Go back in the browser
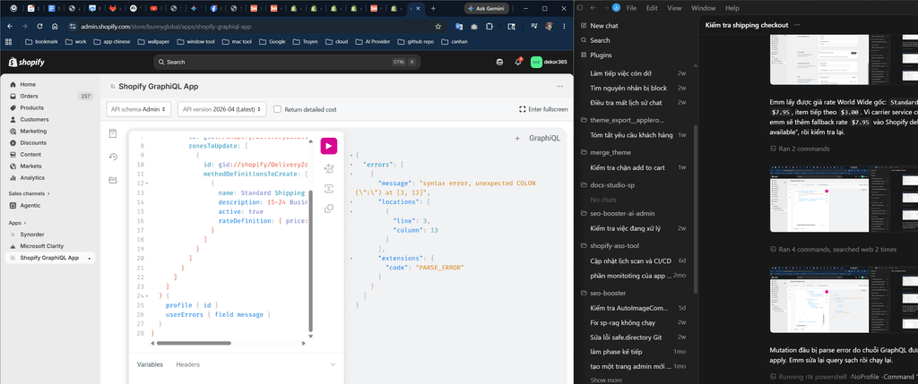The width and height of the screenshot is (918, 384). tap(9, 26)
